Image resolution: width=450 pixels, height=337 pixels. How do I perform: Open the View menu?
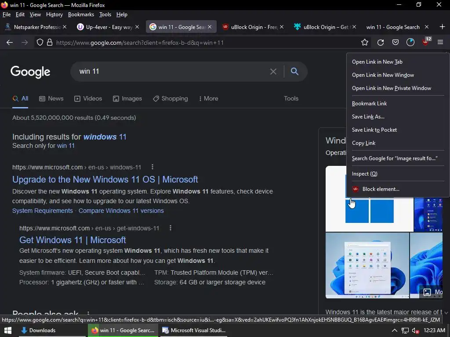coord(35,14)
